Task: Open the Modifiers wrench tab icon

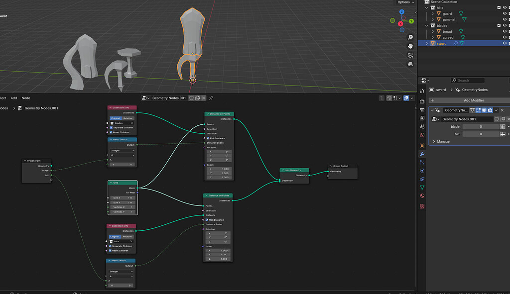Action: pyautogui.click(x=422, y=154)
